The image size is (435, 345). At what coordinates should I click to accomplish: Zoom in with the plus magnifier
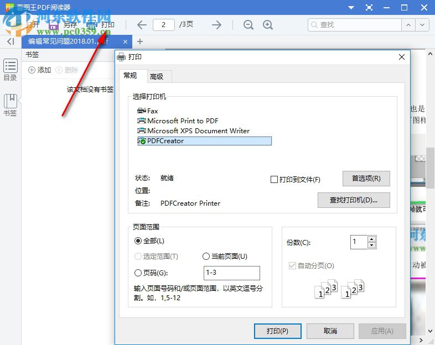point(268,25)
